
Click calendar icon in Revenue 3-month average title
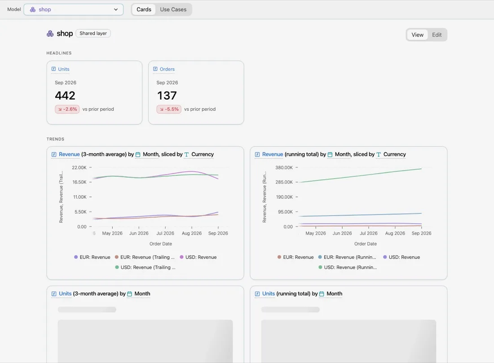pyautogui.click(x=138, y=155)
